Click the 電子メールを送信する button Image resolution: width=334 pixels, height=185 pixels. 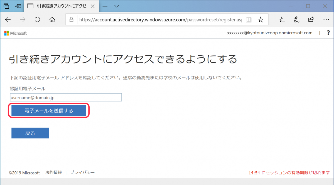49,110
